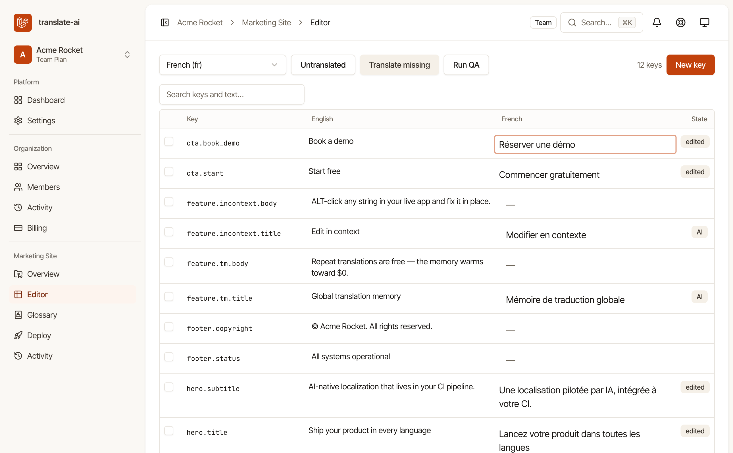Click the Run QA button

pyautogui.click(x=466, y=65)
